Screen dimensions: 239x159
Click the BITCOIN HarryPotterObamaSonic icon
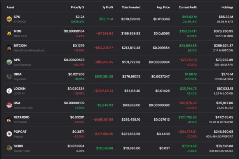9,48
